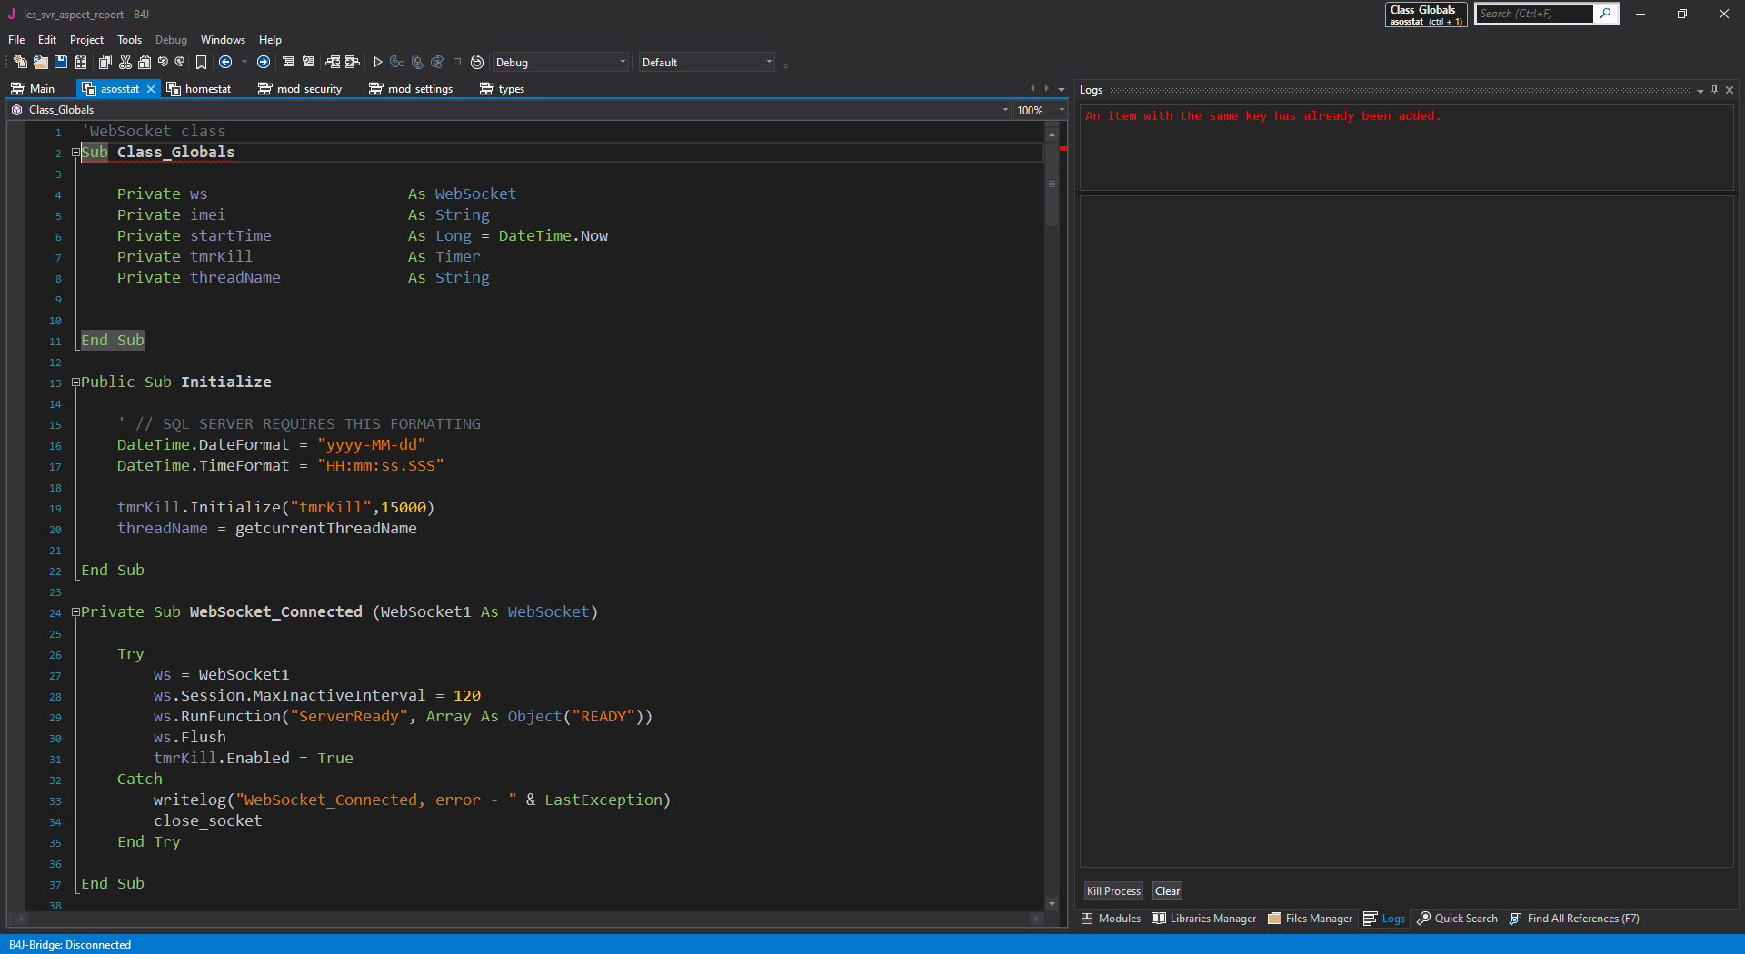Image resolution: width=1745 pixels, height=954 pixels.
Task: Collapse the WebSocket_Connected sub block
Action: (75, 612)
